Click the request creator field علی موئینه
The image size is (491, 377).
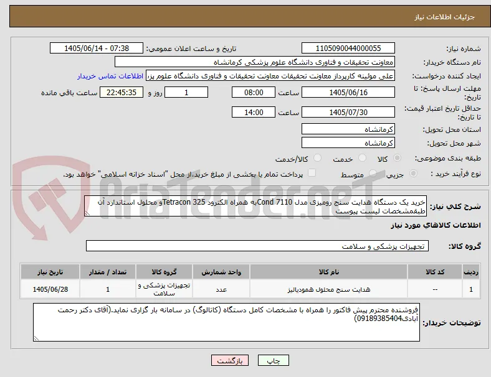click(x=270, y=76)
